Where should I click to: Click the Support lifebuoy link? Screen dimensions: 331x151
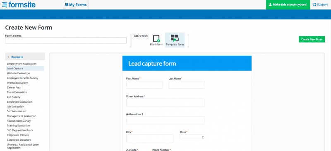point(320,5)
